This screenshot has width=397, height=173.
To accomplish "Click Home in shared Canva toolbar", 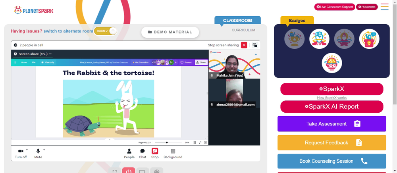I will [24, 62].
